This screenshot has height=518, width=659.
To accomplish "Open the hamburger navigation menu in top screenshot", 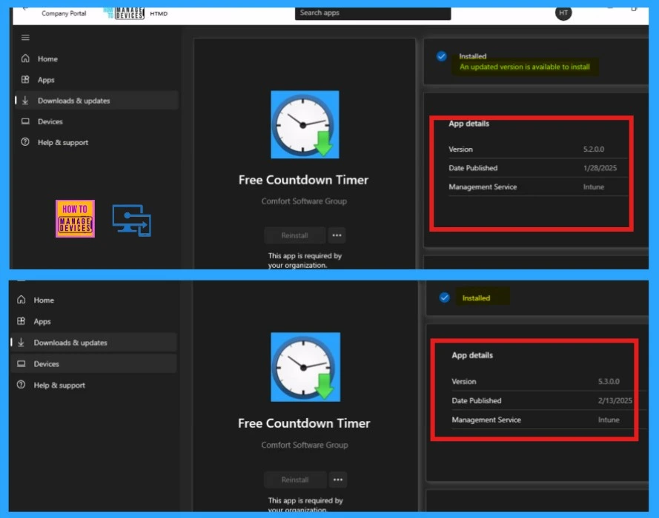I will point(25,38).
